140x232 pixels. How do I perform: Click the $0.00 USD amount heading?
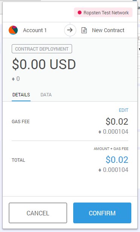click(x=44, y=64)
